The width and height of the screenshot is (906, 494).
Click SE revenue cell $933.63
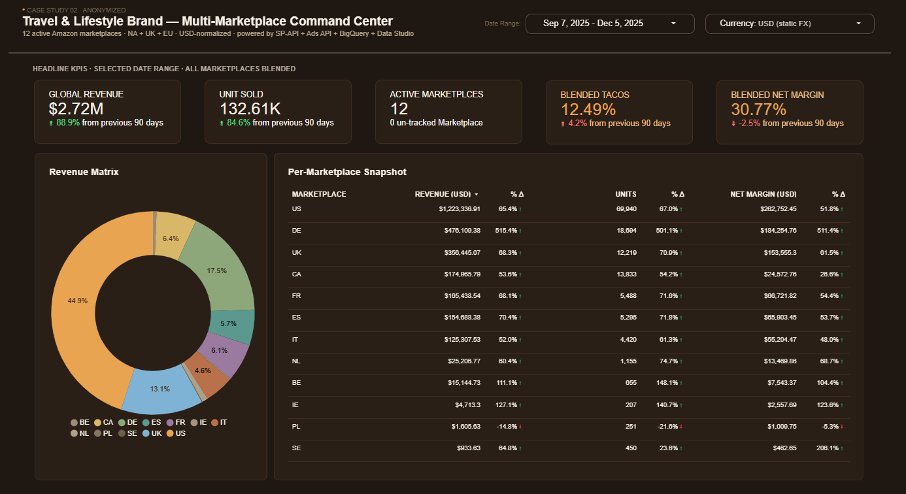(468, 448)
